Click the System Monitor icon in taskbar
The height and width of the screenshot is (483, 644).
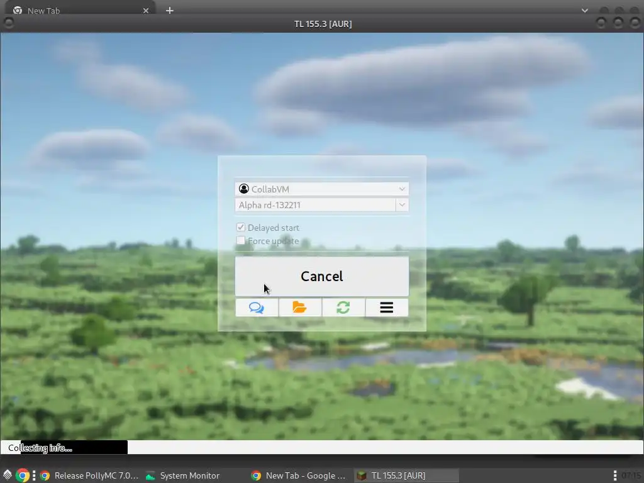click(150, 475)
